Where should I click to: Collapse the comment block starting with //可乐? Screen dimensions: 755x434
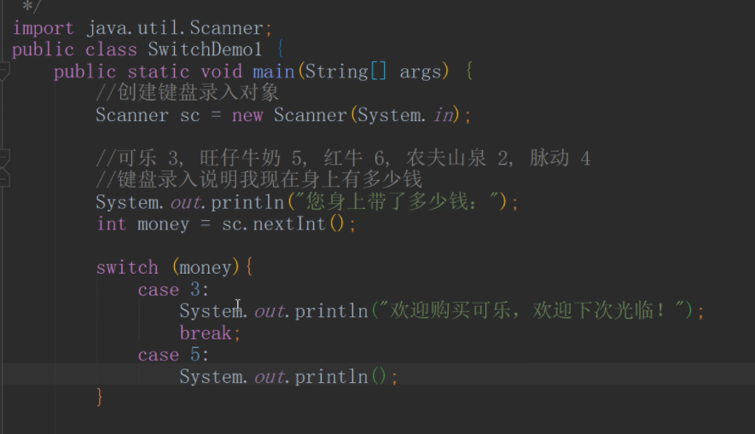pyautogui.click(x=3, y=158)
